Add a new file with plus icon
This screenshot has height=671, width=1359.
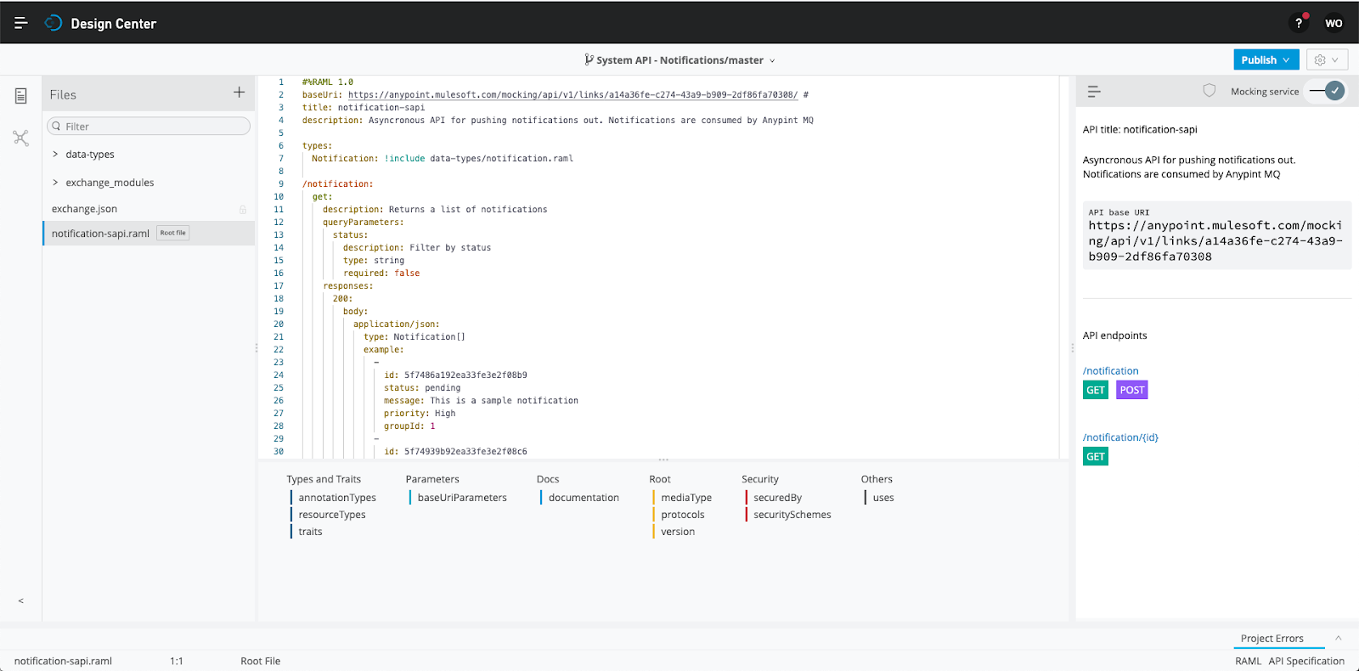coord(239,93)
